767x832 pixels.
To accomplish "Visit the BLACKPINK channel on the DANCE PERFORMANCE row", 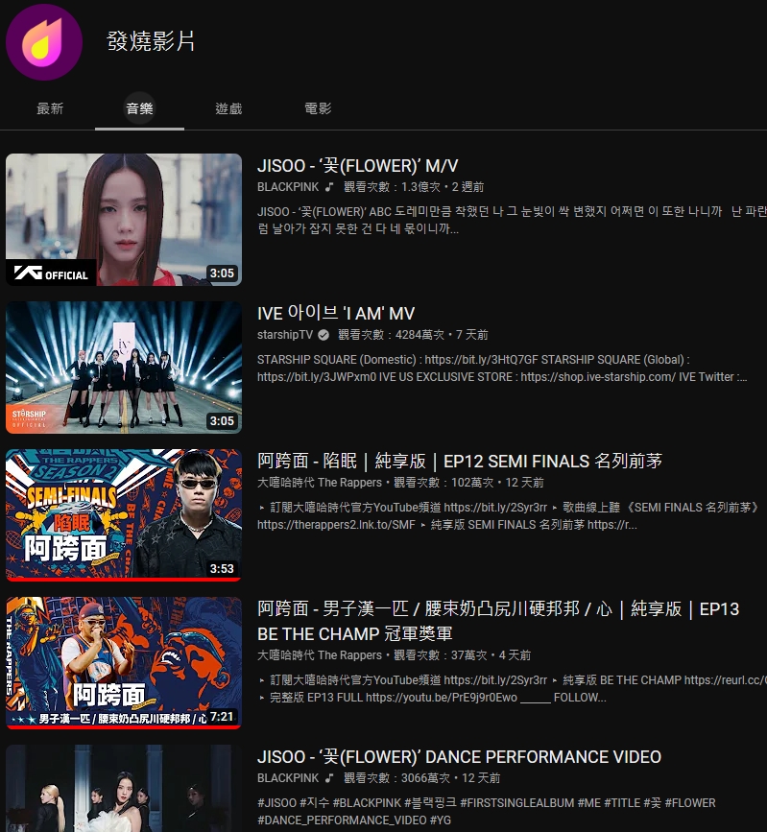I will pyautogui.click(x=288, y=778).
